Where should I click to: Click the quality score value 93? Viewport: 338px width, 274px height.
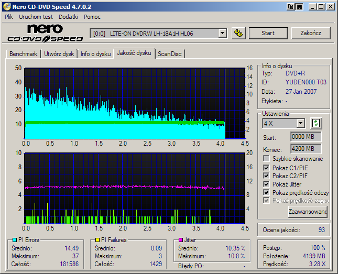click(x=322, y=230)
